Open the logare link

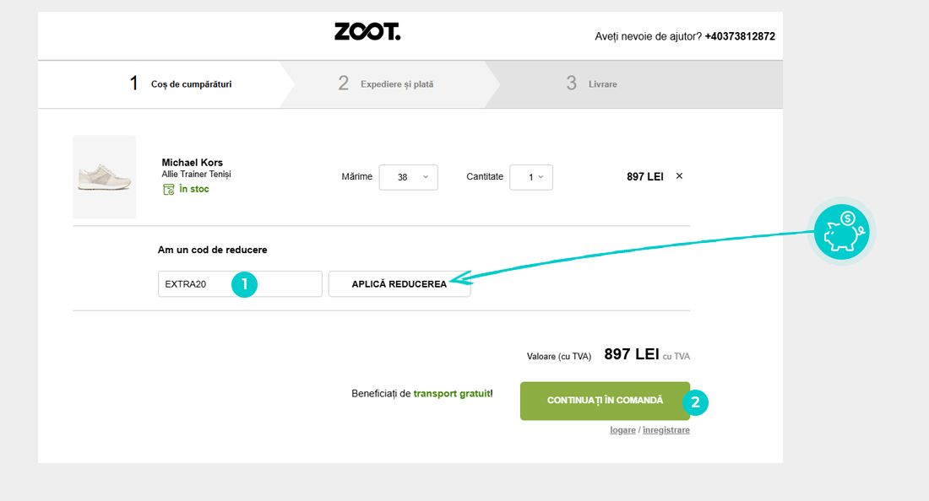point(622,430)
